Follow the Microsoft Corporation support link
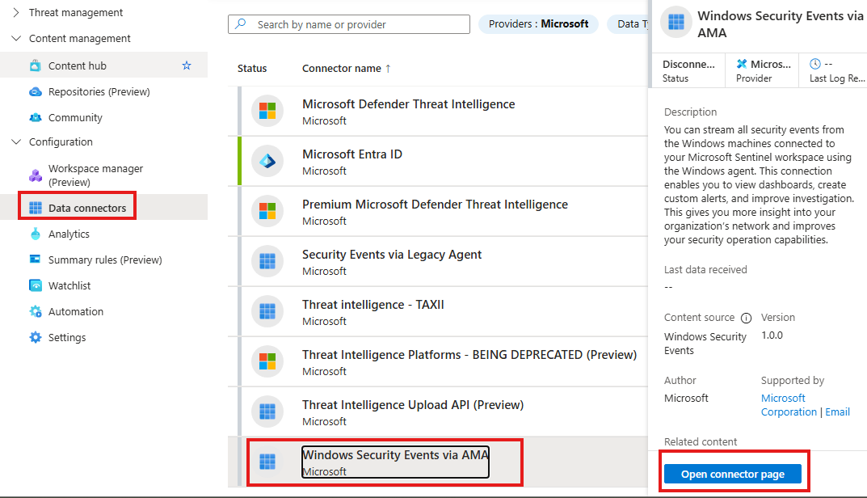The width and height of the screenshot is (867, 498). [789, 405]
